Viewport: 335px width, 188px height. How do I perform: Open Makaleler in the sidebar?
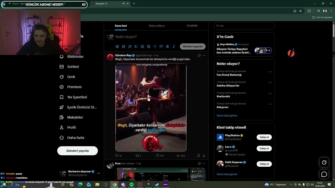71,118
